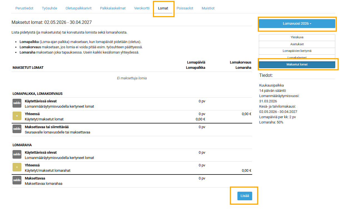Image resolution: width=340 pixels, height=210 pixels.
Task: Click the heading Maksetut lomat: 02.05.2026 - 30.04.2027
Action: point(52,22)
